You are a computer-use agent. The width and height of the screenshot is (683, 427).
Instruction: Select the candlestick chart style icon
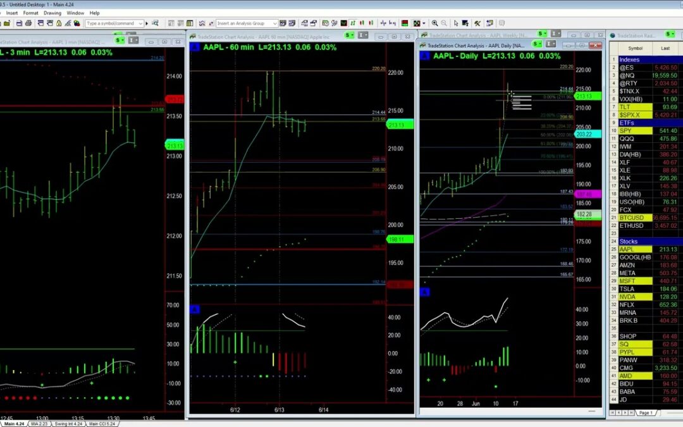pos(362,23)
